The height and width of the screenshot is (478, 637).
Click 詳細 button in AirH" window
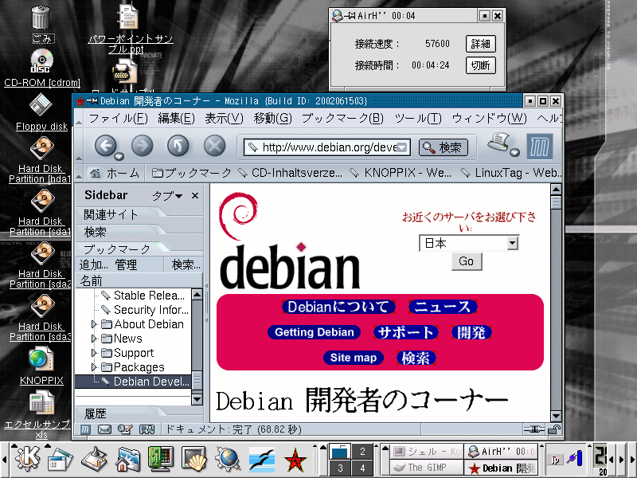(x=481, y=44)
